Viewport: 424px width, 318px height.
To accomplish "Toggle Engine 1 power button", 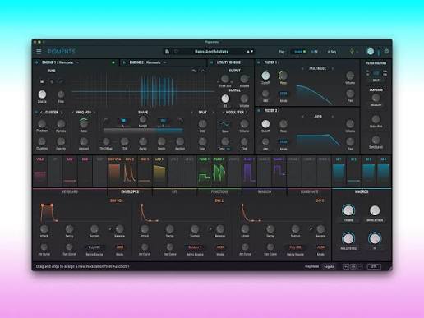I will click(37, 62).
